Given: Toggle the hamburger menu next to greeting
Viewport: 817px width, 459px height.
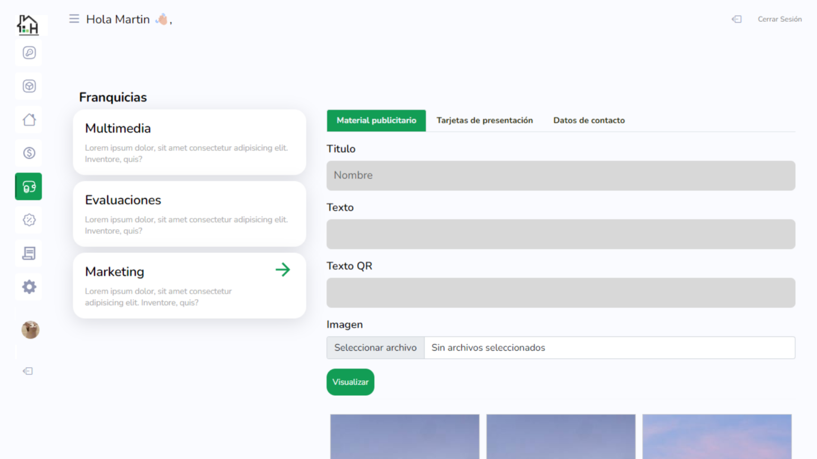Looking at the screenshot, I should pos(74,19).
